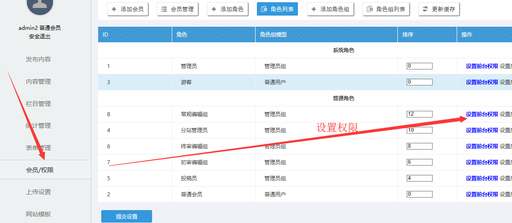
Task: Click the icon on 角色组列表 button
Action: click(x=370, y=9)
